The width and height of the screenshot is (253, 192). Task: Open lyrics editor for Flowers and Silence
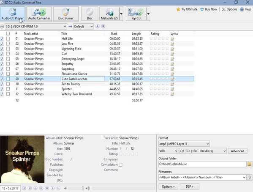pos(172,74)
